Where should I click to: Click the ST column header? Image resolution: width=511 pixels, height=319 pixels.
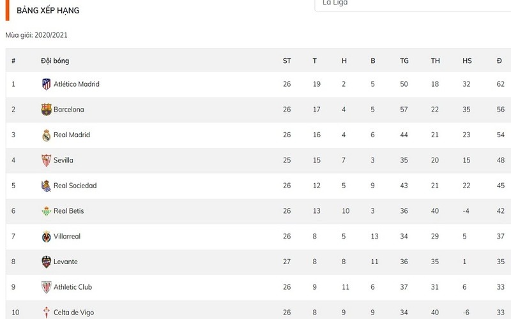click(x=287, y=61)
